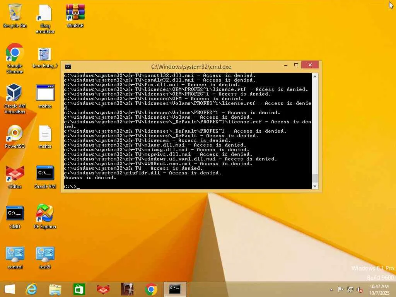
Task: Select the mshta window-style desktop icon
Action: (x=45, y=96)
